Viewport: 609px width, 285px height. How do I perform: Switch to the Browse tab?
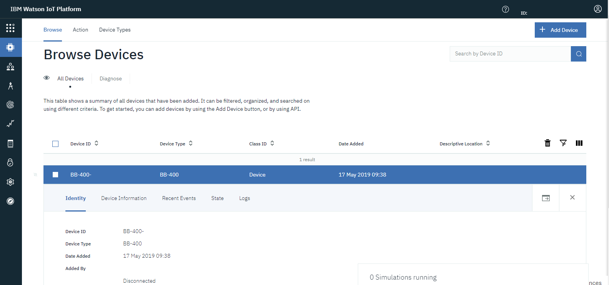click(53, 30)
